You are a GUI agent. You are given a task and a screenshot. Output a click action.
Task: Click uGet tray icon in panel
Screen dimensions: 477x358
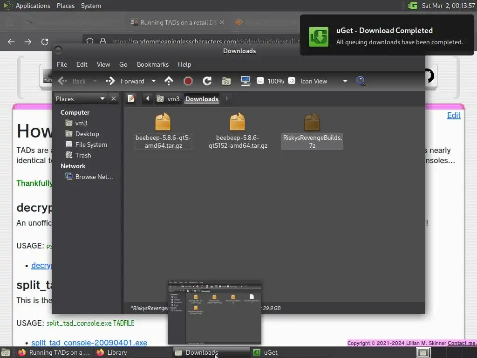413,6
